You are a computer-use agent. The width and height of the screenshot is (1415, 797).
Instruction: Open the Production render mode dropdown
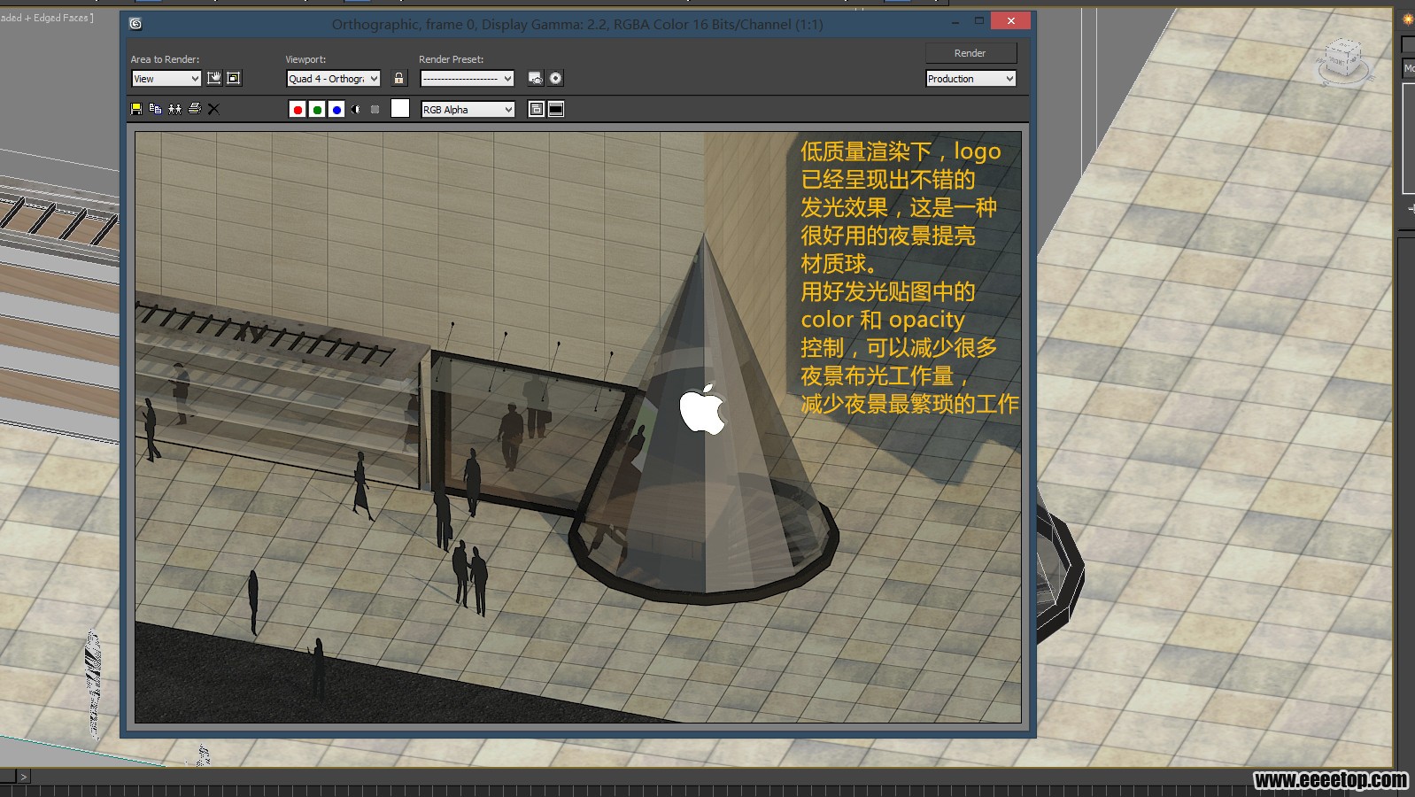click(970, 79)
